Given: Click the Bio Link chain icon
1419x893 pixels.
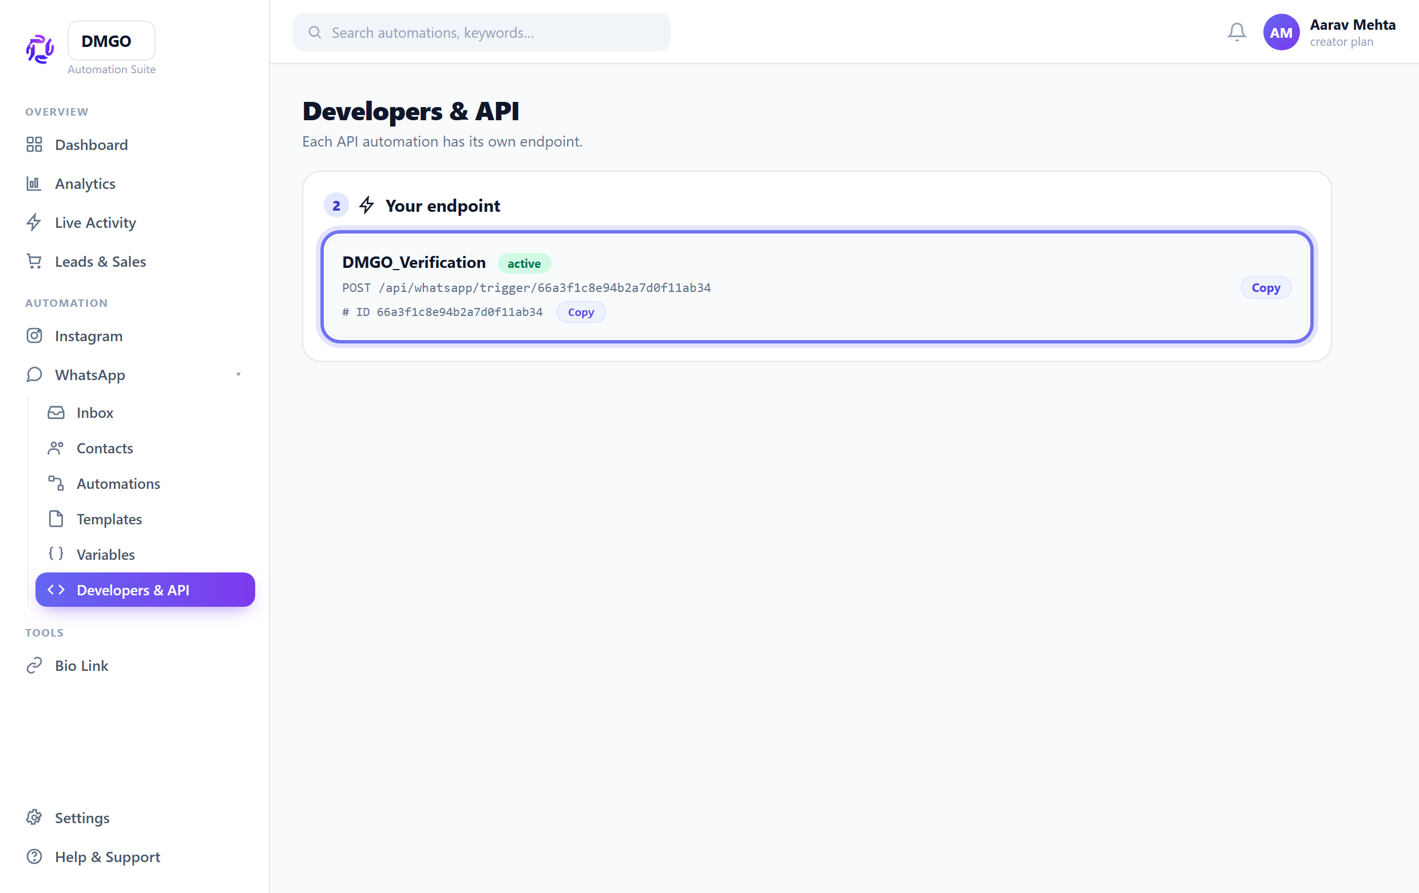Looking at the screenshot, I should [x=34, y=665].
